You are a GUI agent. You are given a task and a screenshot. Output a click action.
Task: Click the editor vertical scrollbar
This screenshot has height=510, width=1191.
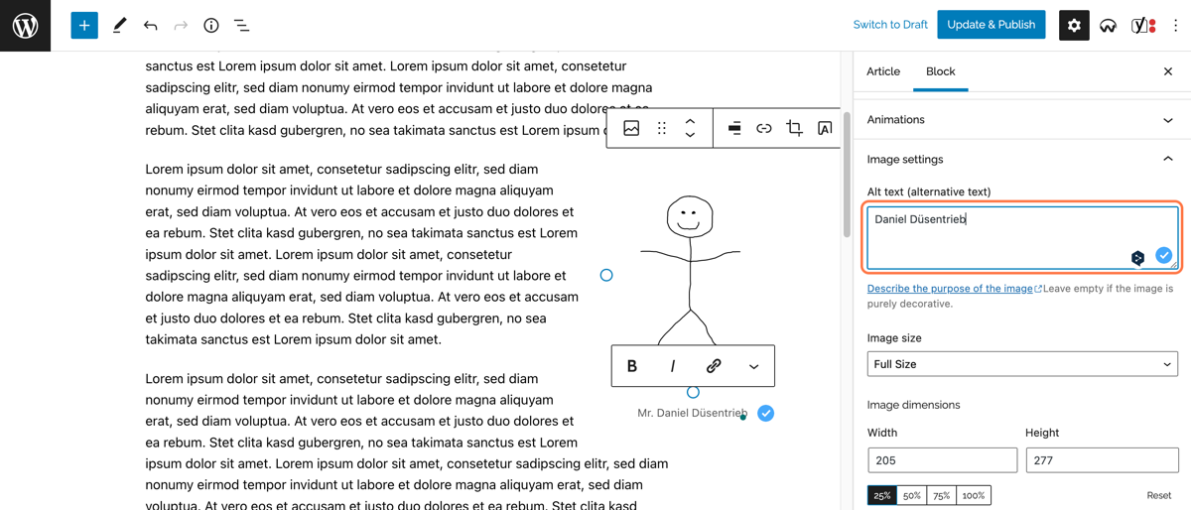pos(847,175)
